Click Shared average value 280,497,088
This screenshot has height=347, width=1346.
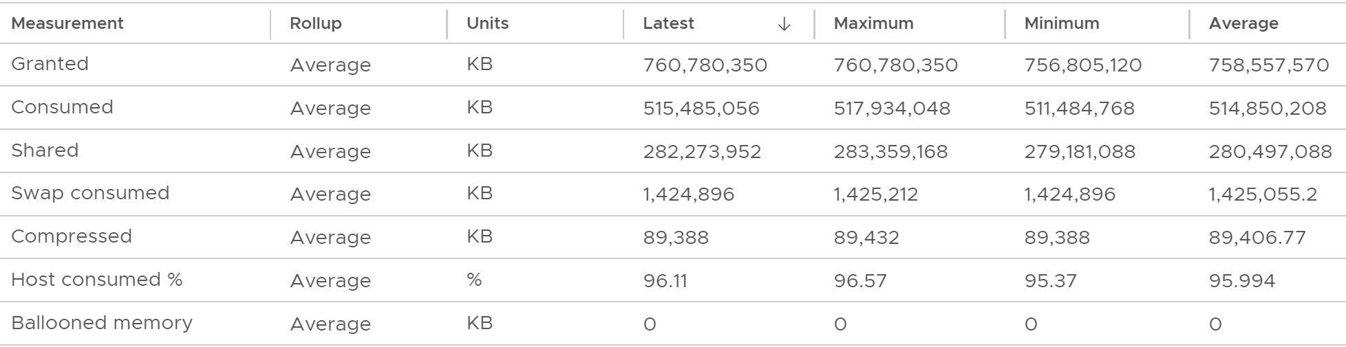pyautogui.click(x=1270, y=152)
